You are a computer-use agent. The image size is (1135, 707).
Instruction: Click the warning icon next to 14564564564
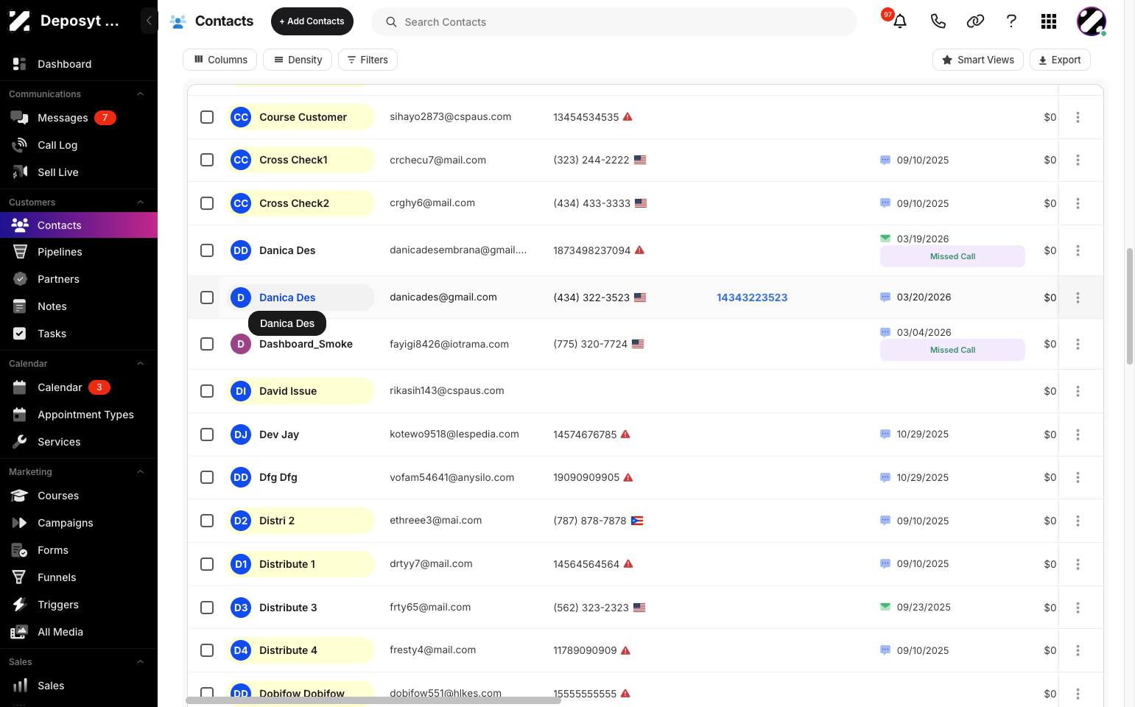pyautogui.click(x=628, y=564)
